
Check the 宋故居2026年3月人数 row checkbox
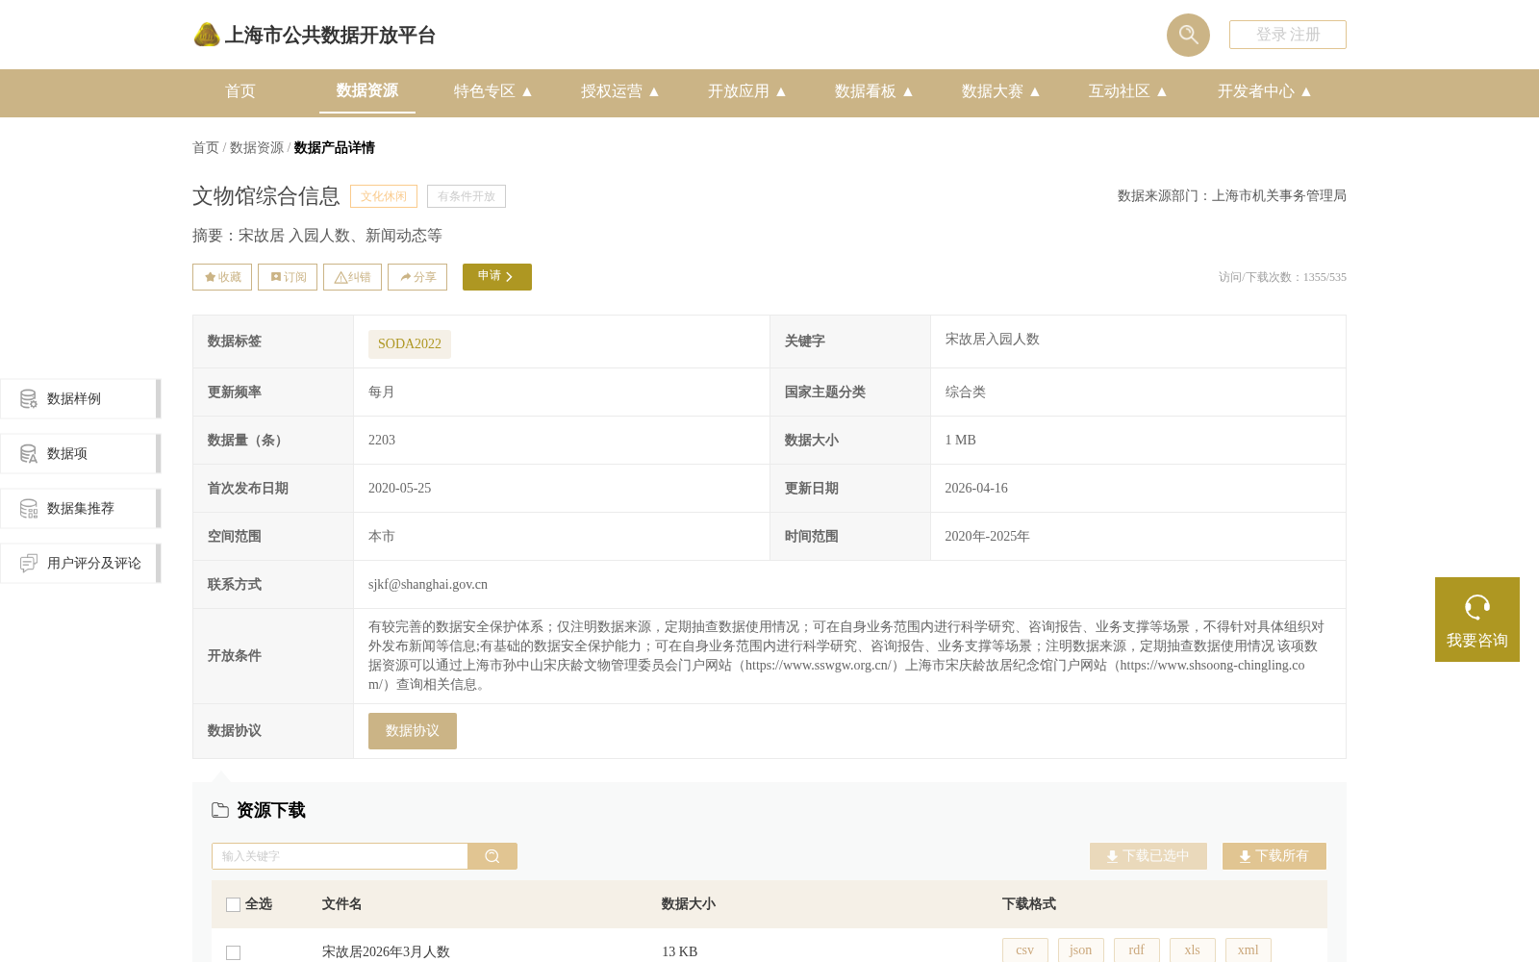(x=233, y=952)
